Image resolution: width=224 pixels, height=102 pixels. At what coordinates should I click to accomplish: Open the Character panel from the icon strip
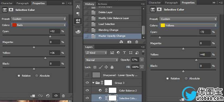point(78,7)
